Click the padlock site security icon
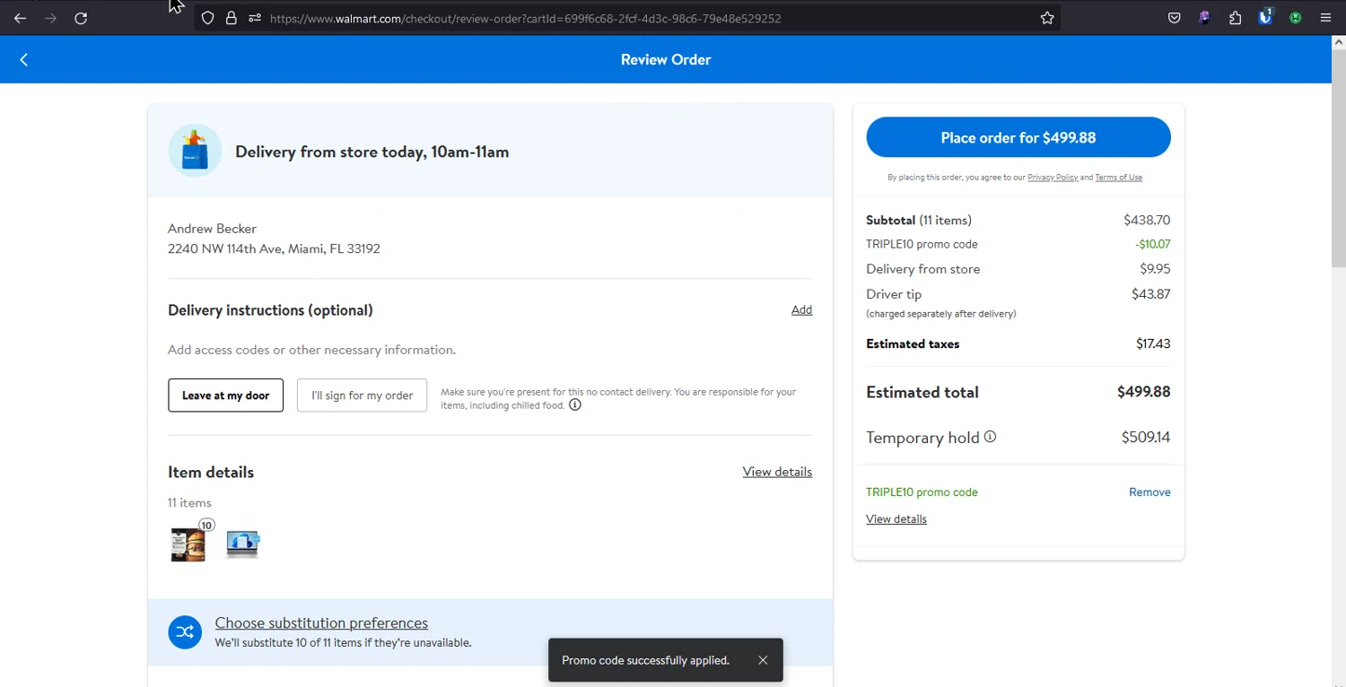The image size is (1346, 687). tap(232, 18)
